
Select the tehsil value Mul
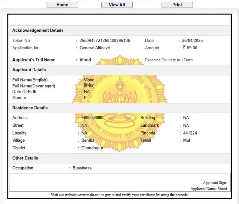click(x=186, y=140)
